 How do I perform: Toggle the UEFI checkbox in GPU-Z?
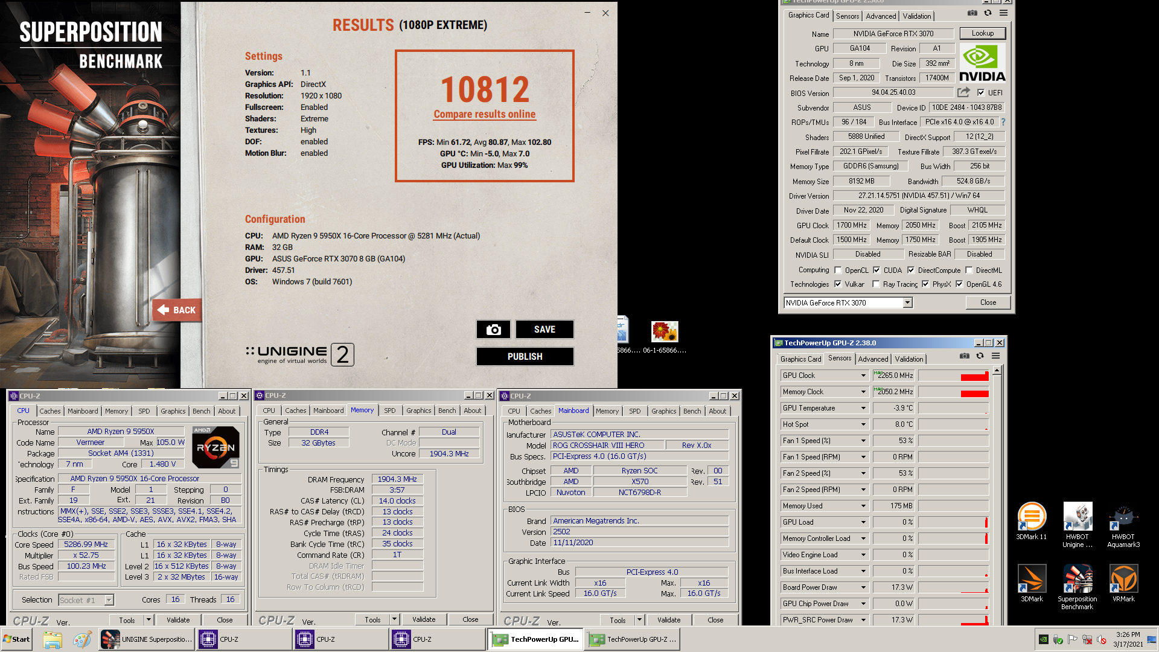tap(981, 92)
